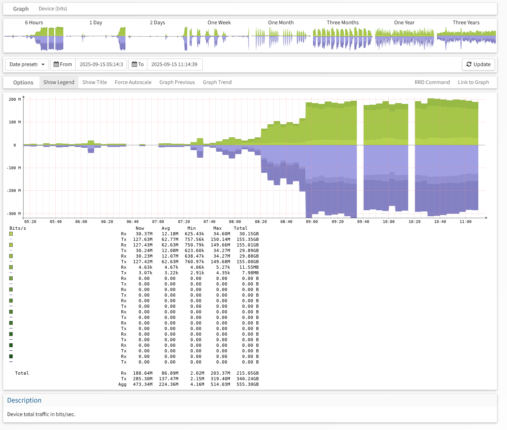Open the 6 Hours graph thumbnail
The width and height of the screenshot is (507, 430).
34,36
